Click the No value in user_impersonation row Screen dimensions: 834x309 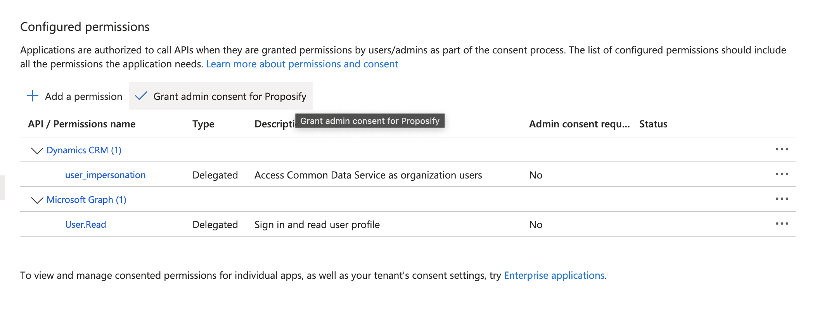(536, 175)
